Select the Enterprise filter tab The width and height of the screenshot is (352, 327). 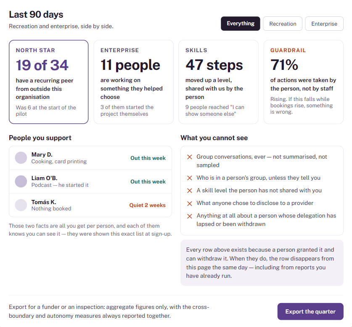point(324,24)
